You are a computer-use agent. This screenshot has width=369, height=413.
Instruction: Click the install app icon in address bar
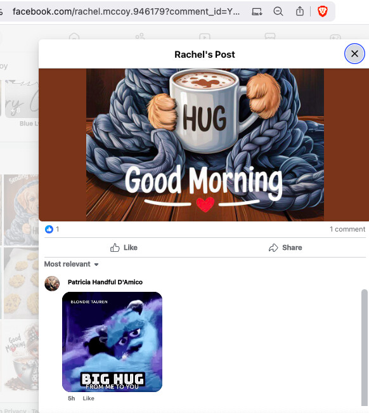257,11
